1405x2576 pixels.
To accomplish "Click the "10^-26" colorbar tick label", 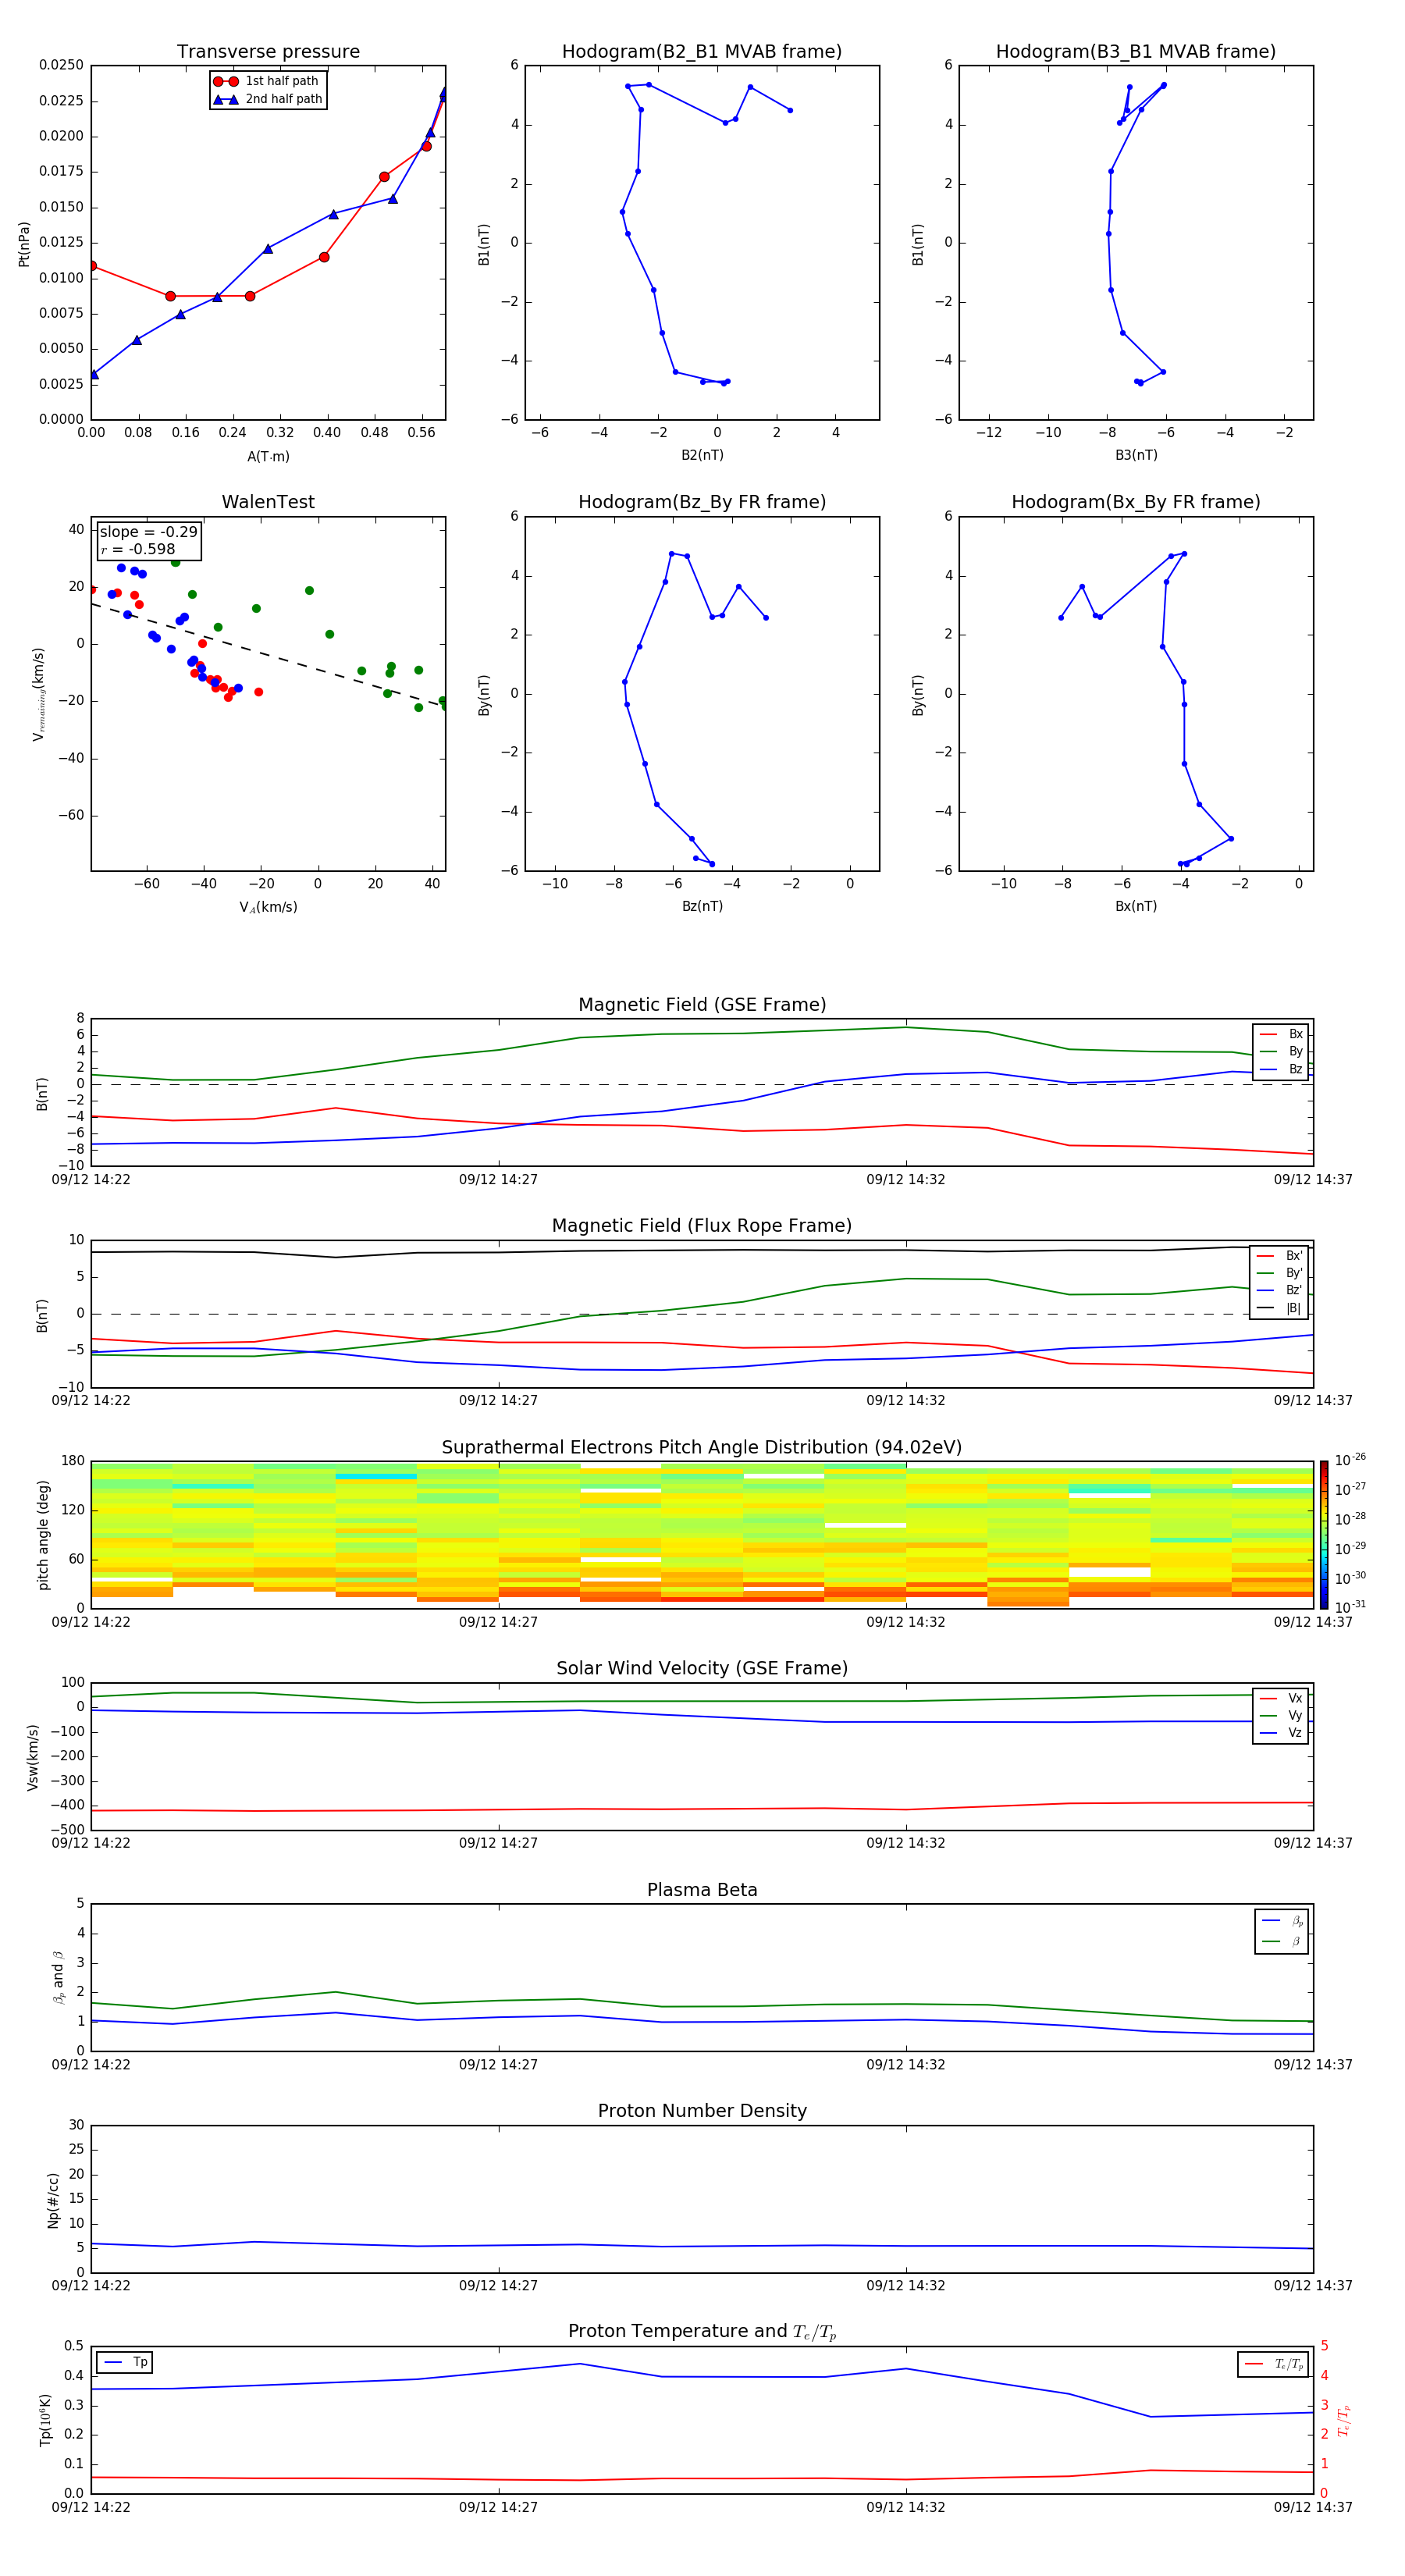I will 1350,1460.
